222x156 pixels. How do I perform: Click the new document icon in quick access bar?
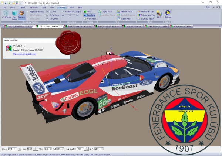click(x=3, y=3)
